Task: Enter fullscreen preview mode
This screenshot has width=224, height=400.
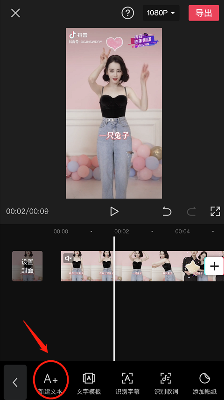Action: 215,211
